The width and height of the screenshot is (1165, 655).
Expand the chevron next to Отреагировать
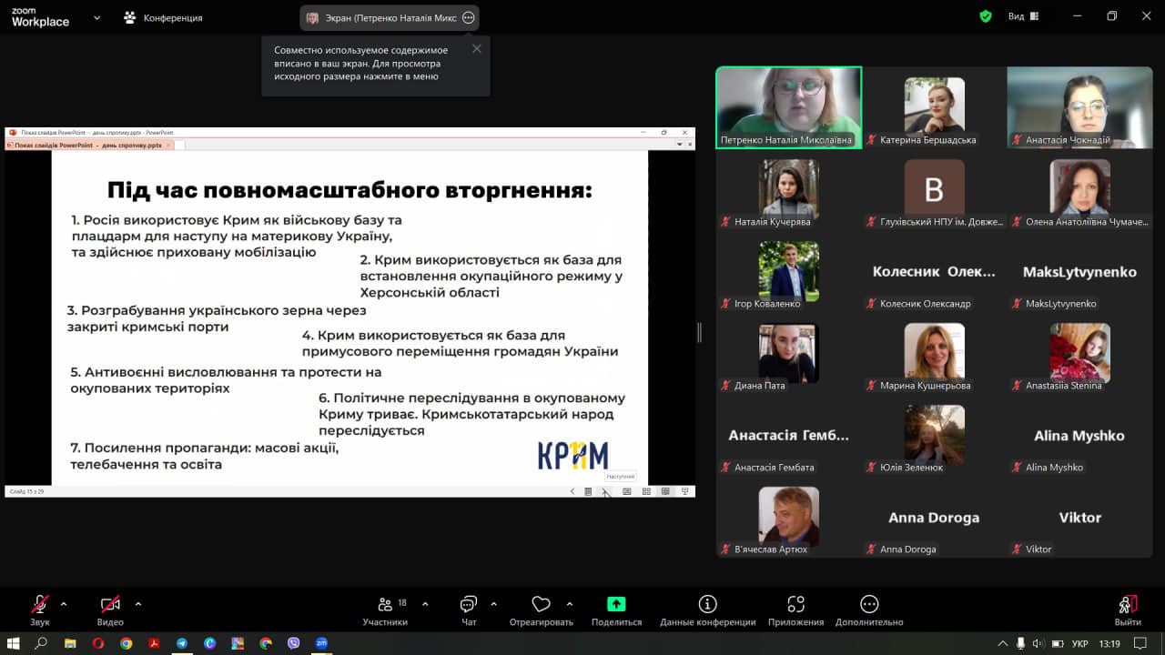[570, 603]
